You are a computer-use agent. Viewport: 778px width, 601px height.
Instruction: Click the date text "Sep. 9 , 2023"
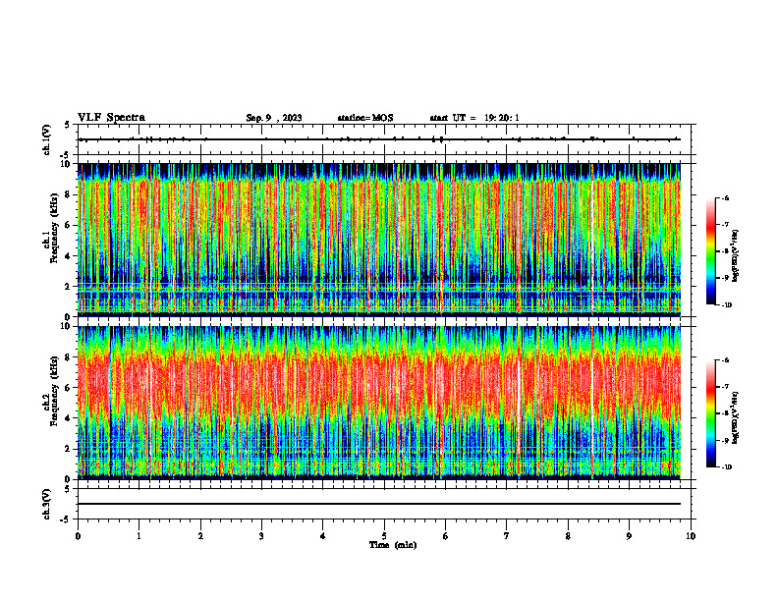click(x=274, y=118)
